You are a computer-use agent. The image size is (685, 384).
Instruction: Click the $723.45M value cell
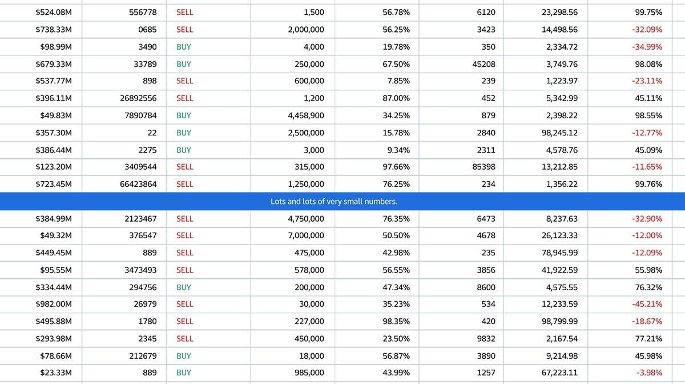[54, 184]
